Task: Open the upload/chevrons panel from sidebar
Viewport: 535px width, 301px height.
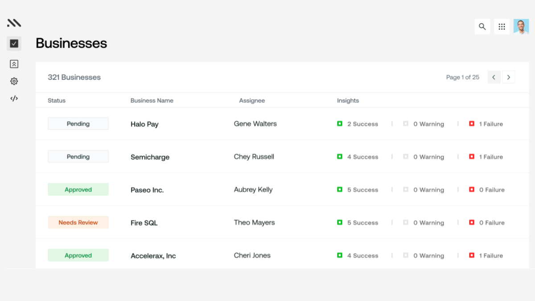Action: 14,64
